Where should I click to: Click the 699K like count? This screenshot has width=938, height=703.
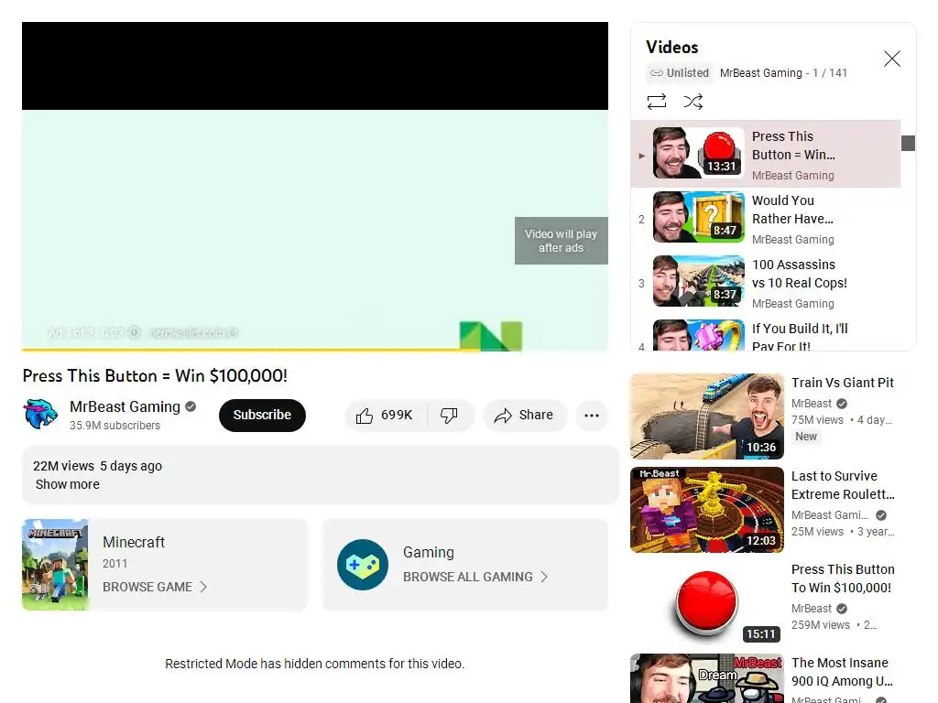tap(397, 415)
